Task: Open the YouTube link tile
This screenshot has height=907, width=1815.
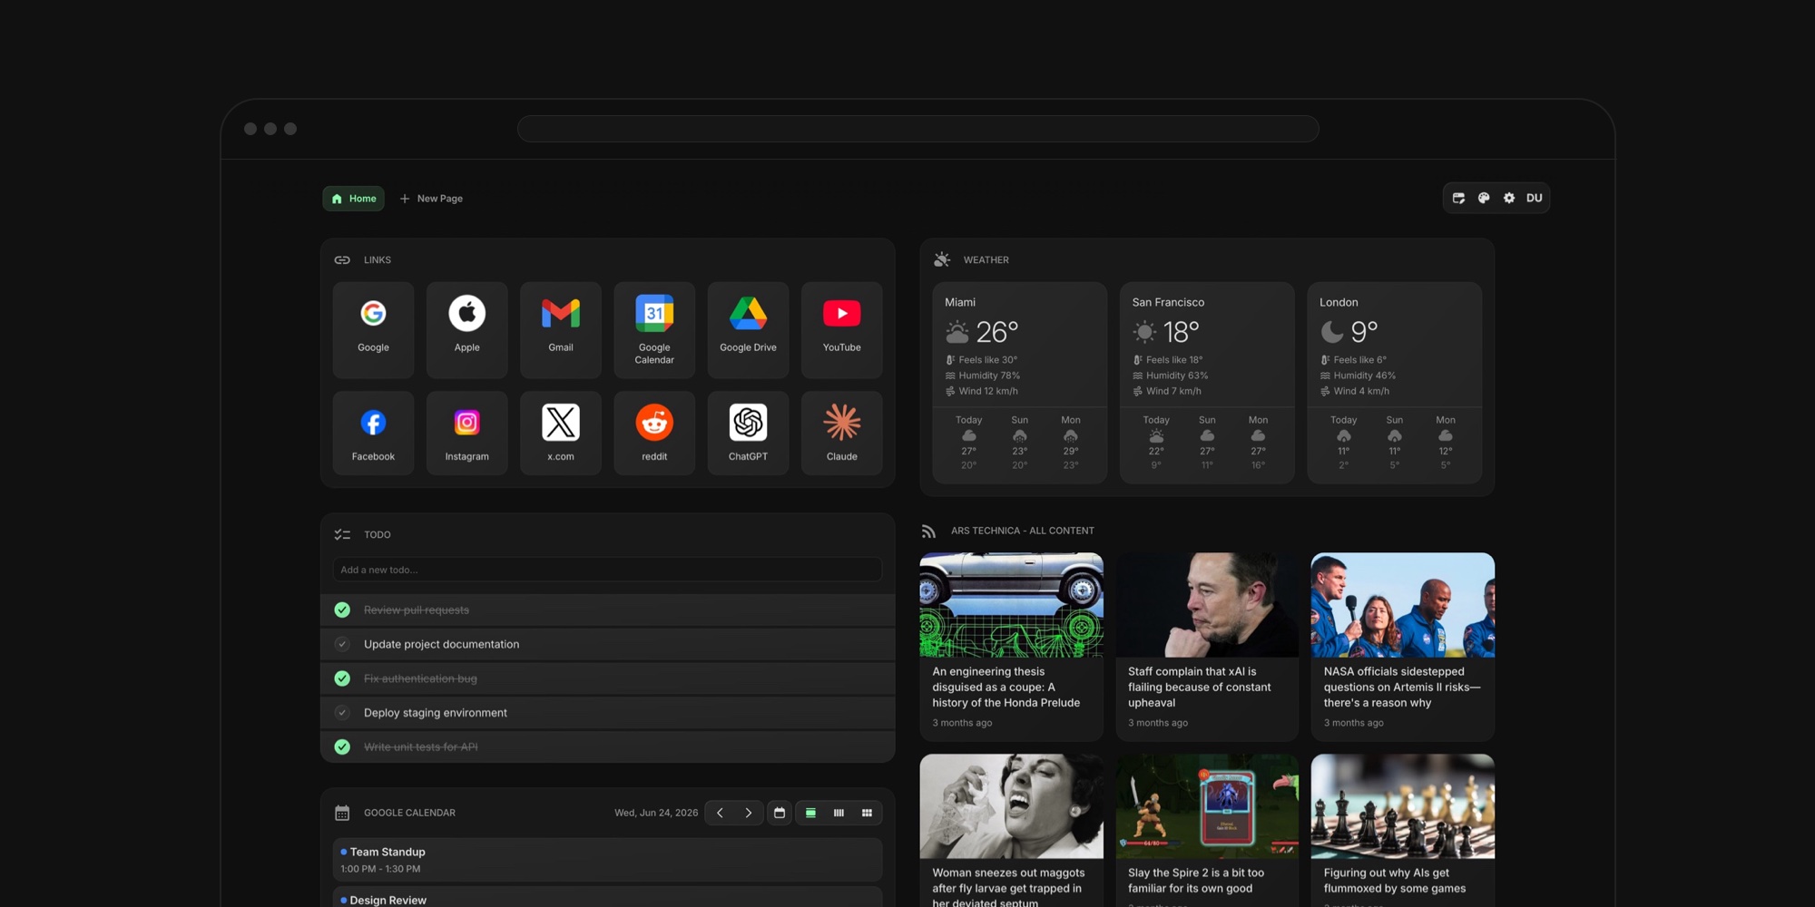Action: click(x=842, y=329)
